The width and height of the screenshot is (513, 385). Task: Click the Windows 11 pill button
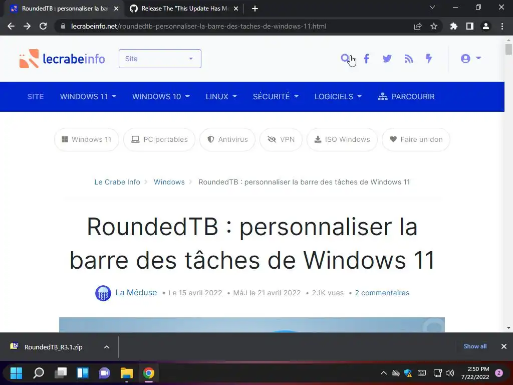point(86,139)
